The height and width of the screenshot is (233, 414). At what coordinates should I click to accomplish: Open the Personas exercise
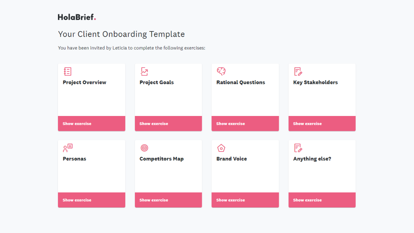point(91,200)
